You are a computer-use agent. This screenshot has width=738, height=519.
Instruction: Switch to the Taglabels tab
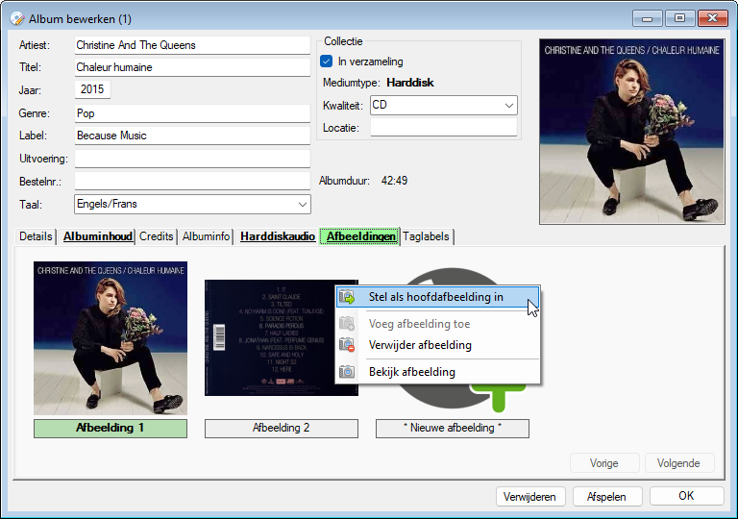click(426, 236)
